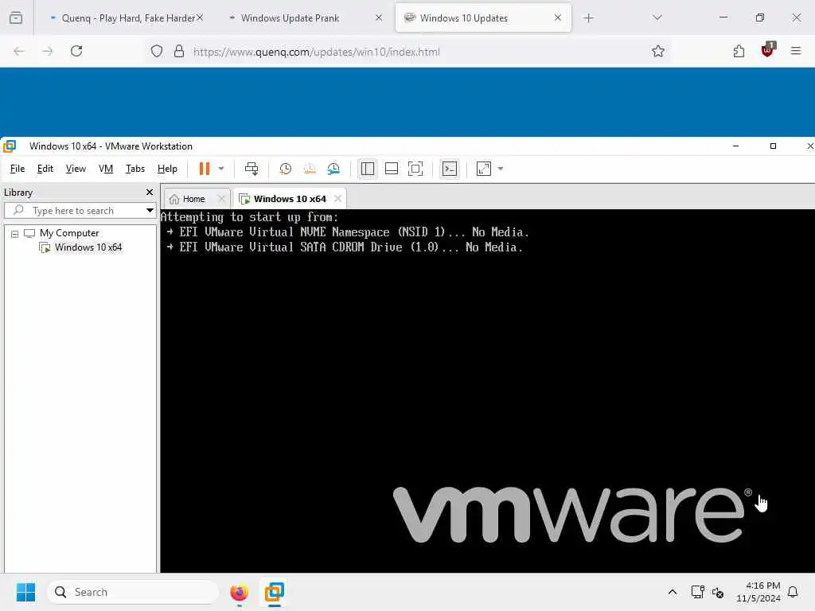Suspend the VM with the pause button
The height and width of the screenshot is (611, 815).
tap(205, 169)
